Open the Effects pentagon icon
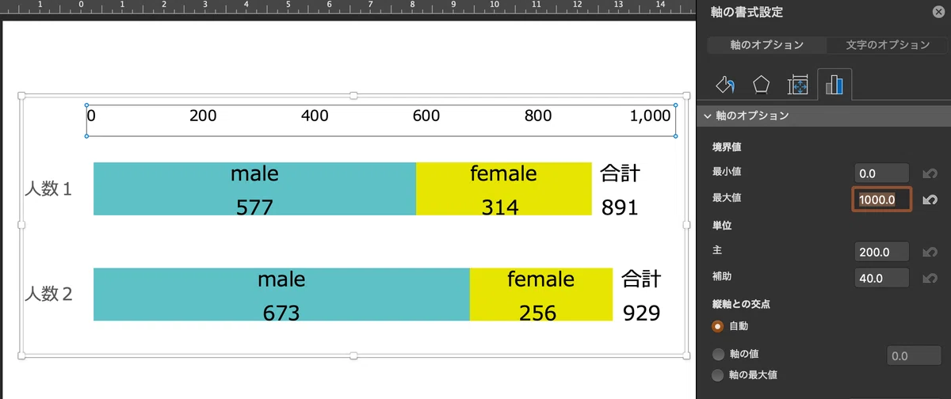Screen dimensions: 951x399 tap(761, 85)
